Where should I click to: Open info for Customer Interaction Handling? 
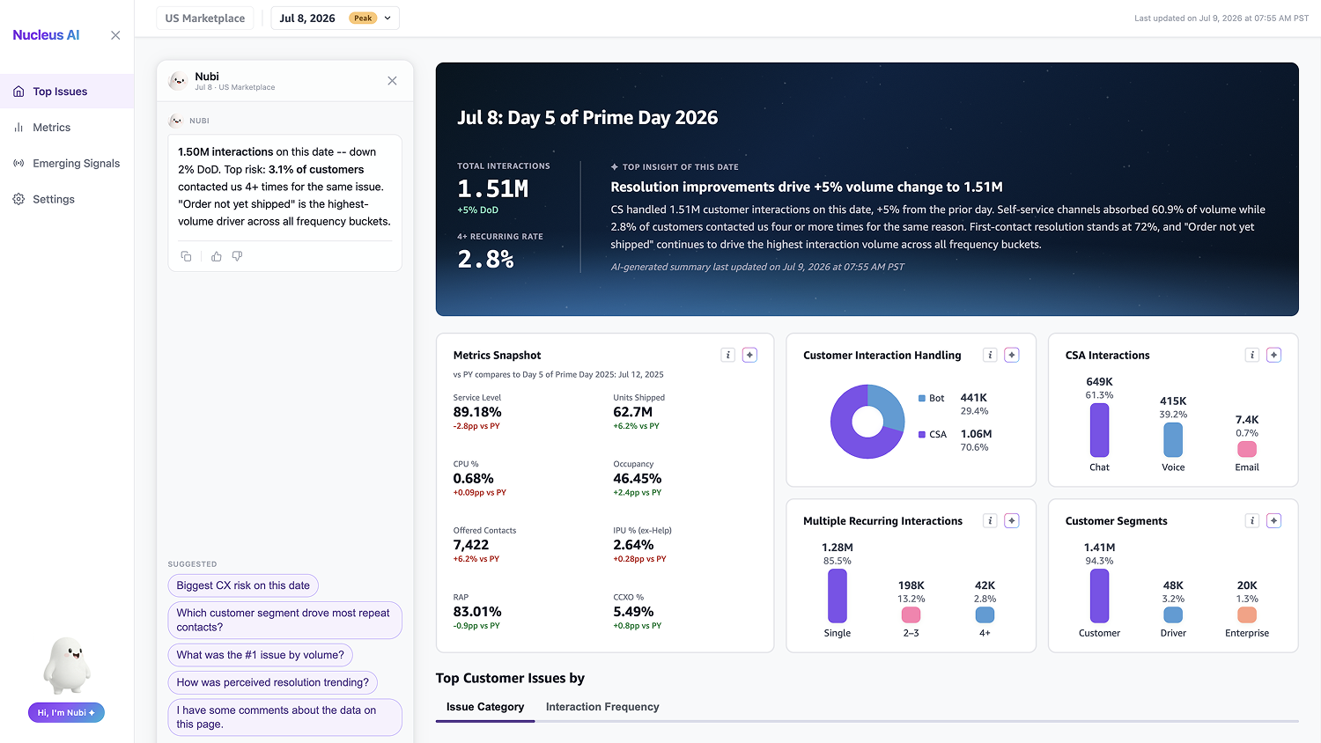pos(990,355)
